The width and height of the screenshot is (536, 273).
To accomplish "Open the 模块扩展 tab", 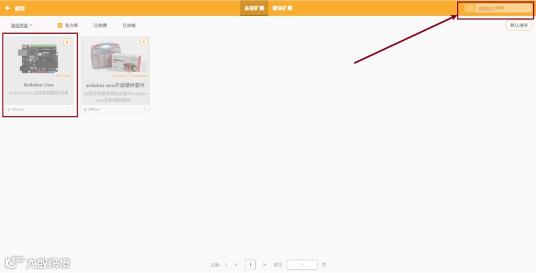I will tap(282, 8).
